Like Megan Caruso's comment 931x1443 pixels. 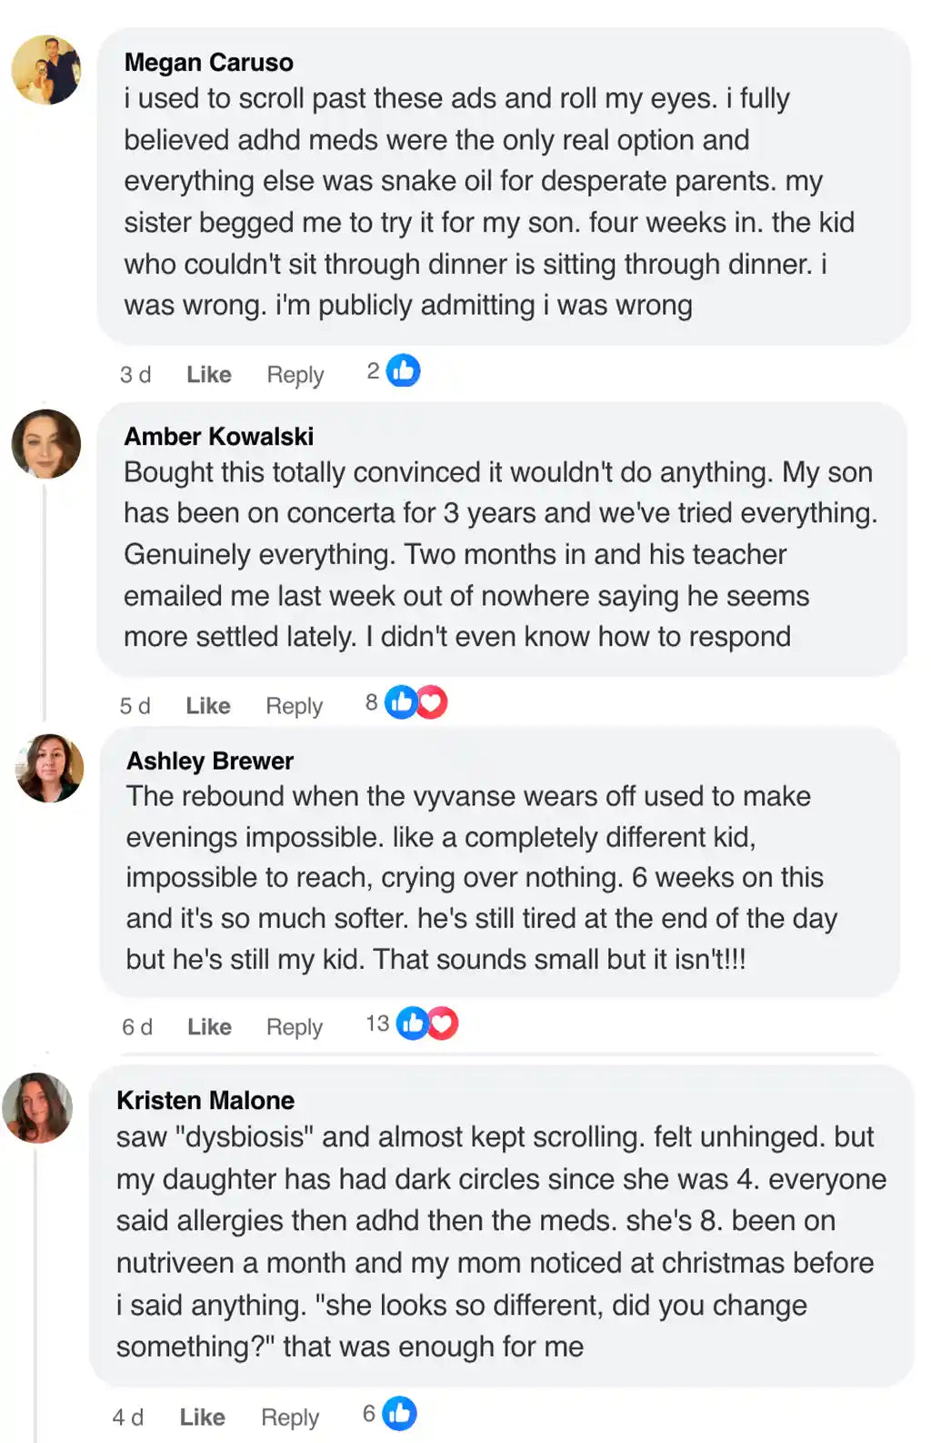(x=209, y=375)
